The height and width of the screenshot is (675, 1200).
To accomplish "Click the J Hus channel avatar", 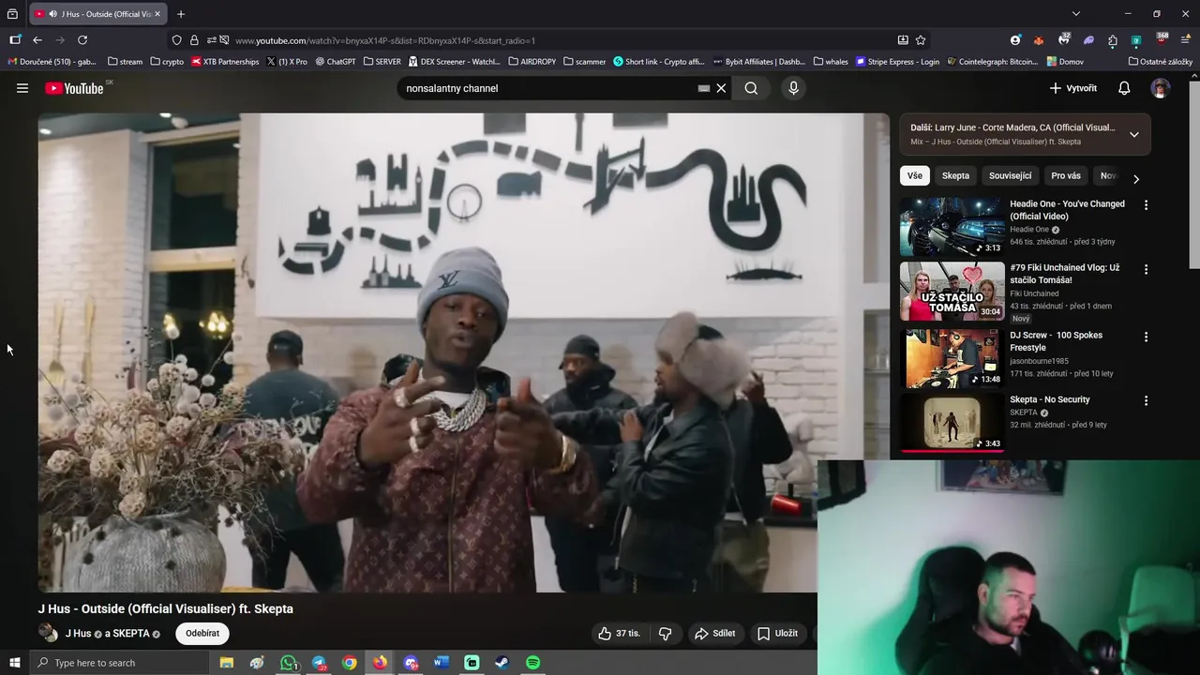I will coord(48,633).
